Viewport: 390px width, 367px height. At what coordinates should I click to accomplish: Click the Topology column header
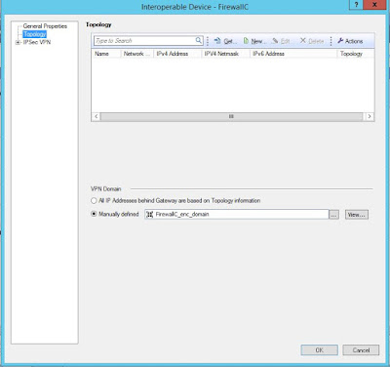coord(356,54)
